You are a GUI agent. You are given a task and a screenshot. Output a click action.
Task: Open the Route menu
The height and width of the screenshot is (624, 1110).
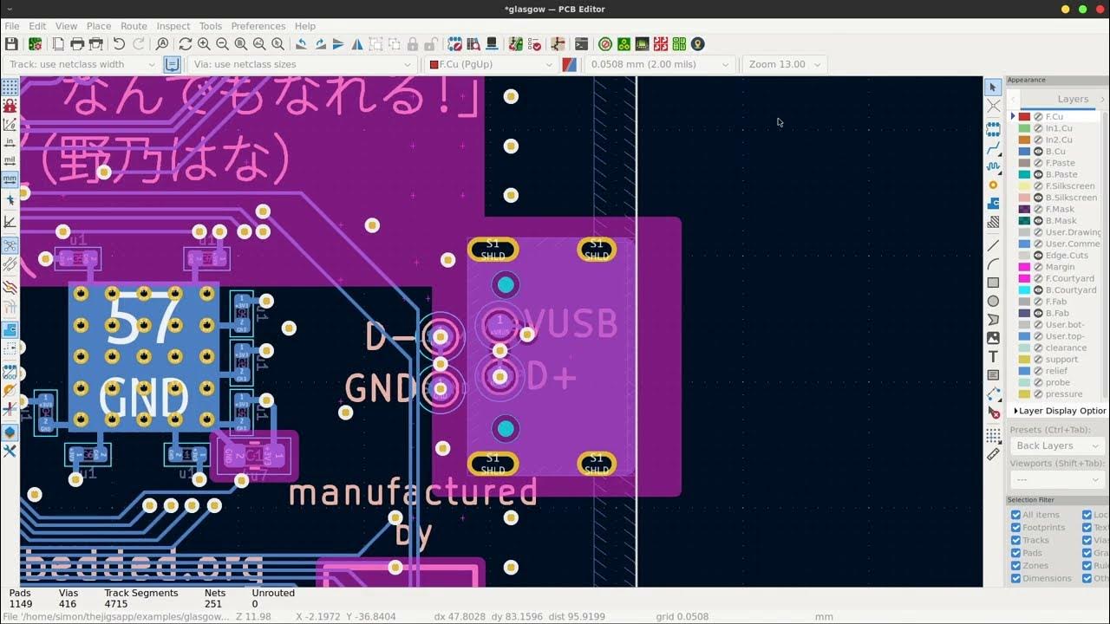click(x=134, y=26)
